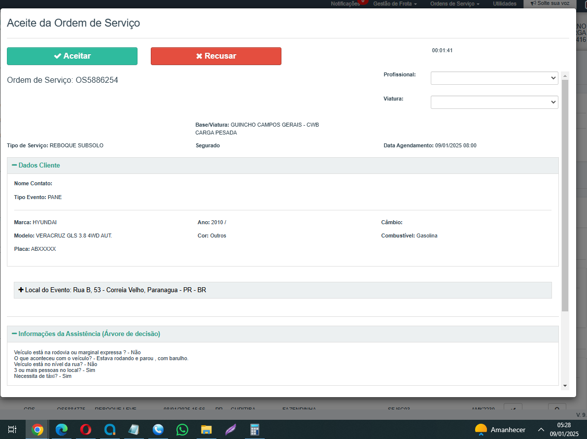Screen dimensions: 587x439
Task: Open Calculator from the taskbar
Action: [254, 430]
